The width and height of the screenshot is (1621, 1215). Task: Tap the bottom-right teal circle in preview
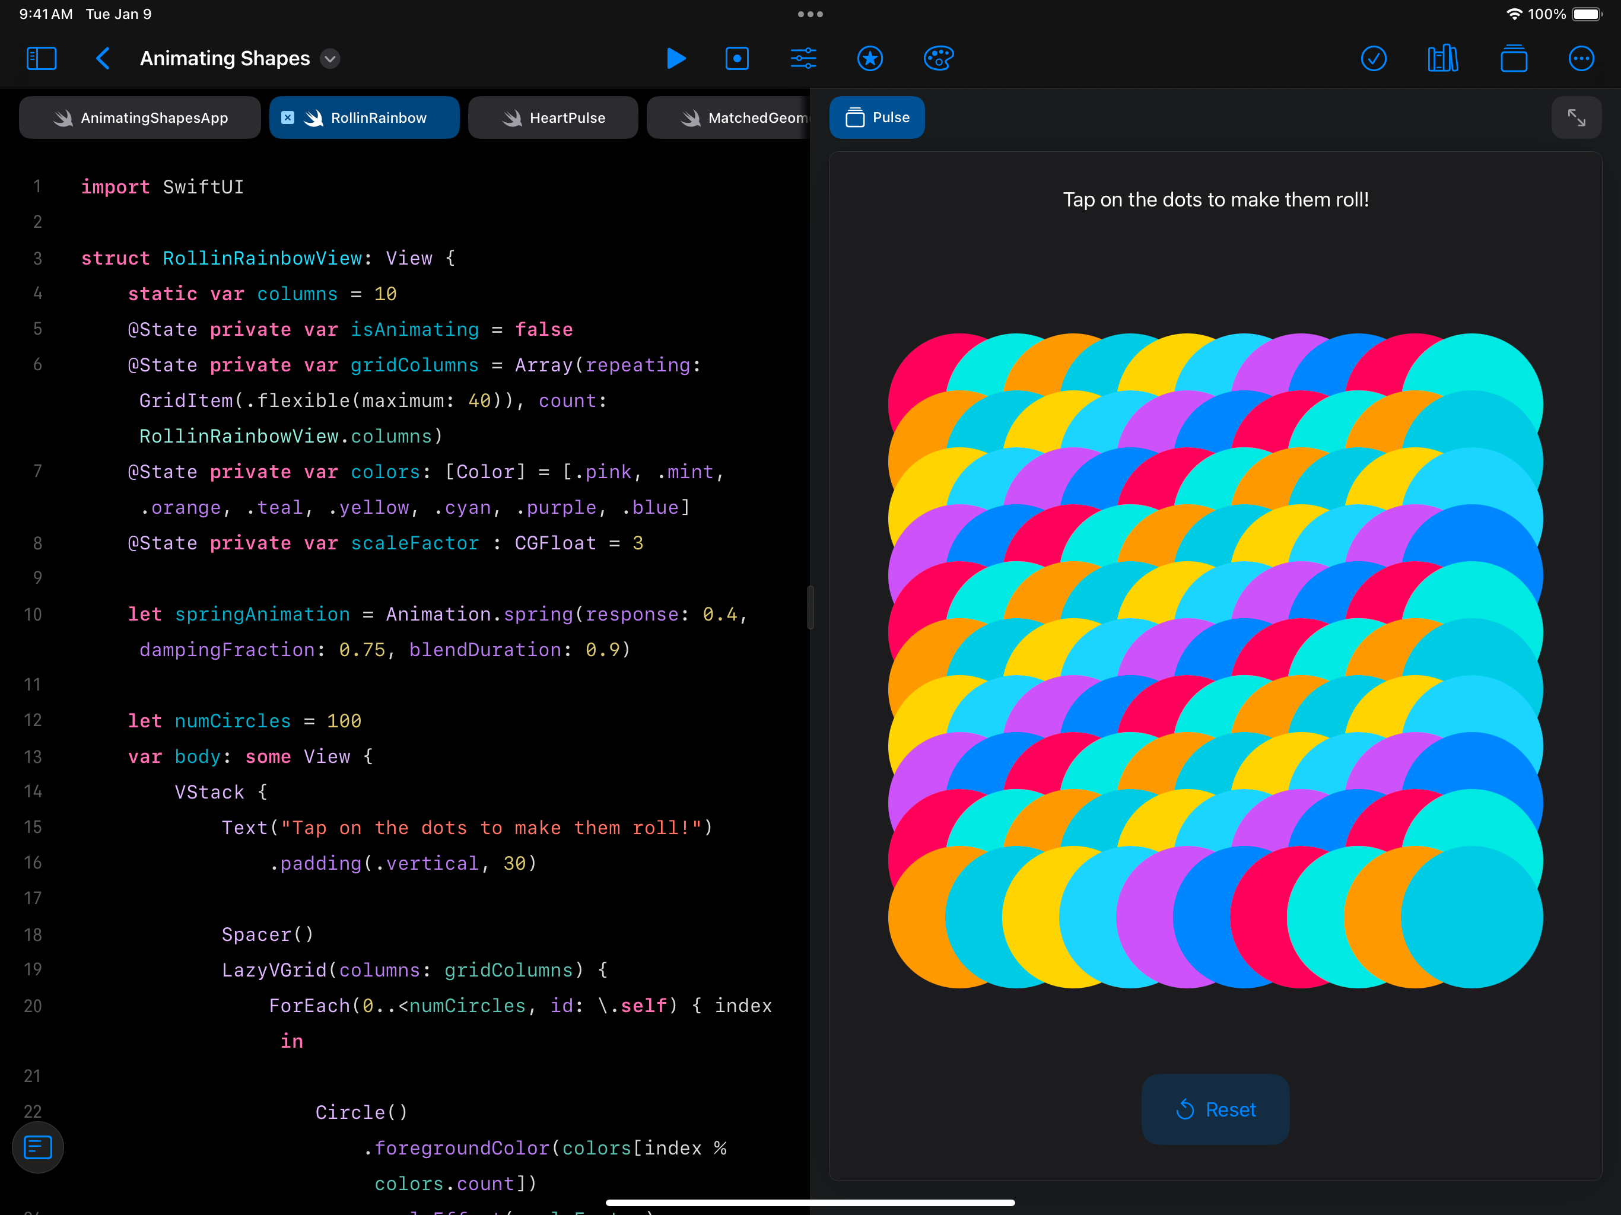click(x=1472, y=917)
